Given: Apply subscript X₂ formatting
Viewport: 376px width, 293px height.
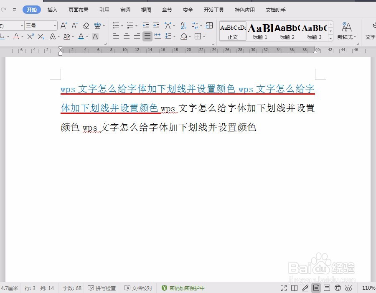Looking at the screenshot, I should pos(41,37).
